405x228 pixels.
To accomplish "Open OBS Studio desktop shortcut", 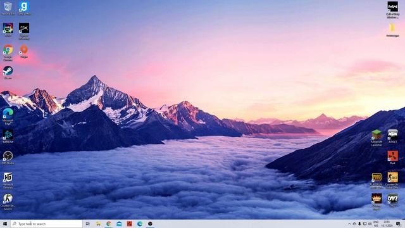I will click(8, 158).
